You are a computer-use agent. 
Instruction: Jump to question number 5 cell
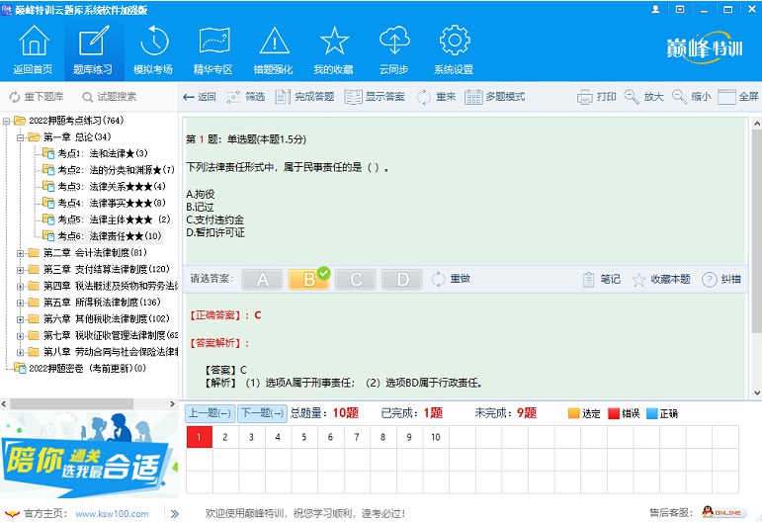[x=303, y=437]
